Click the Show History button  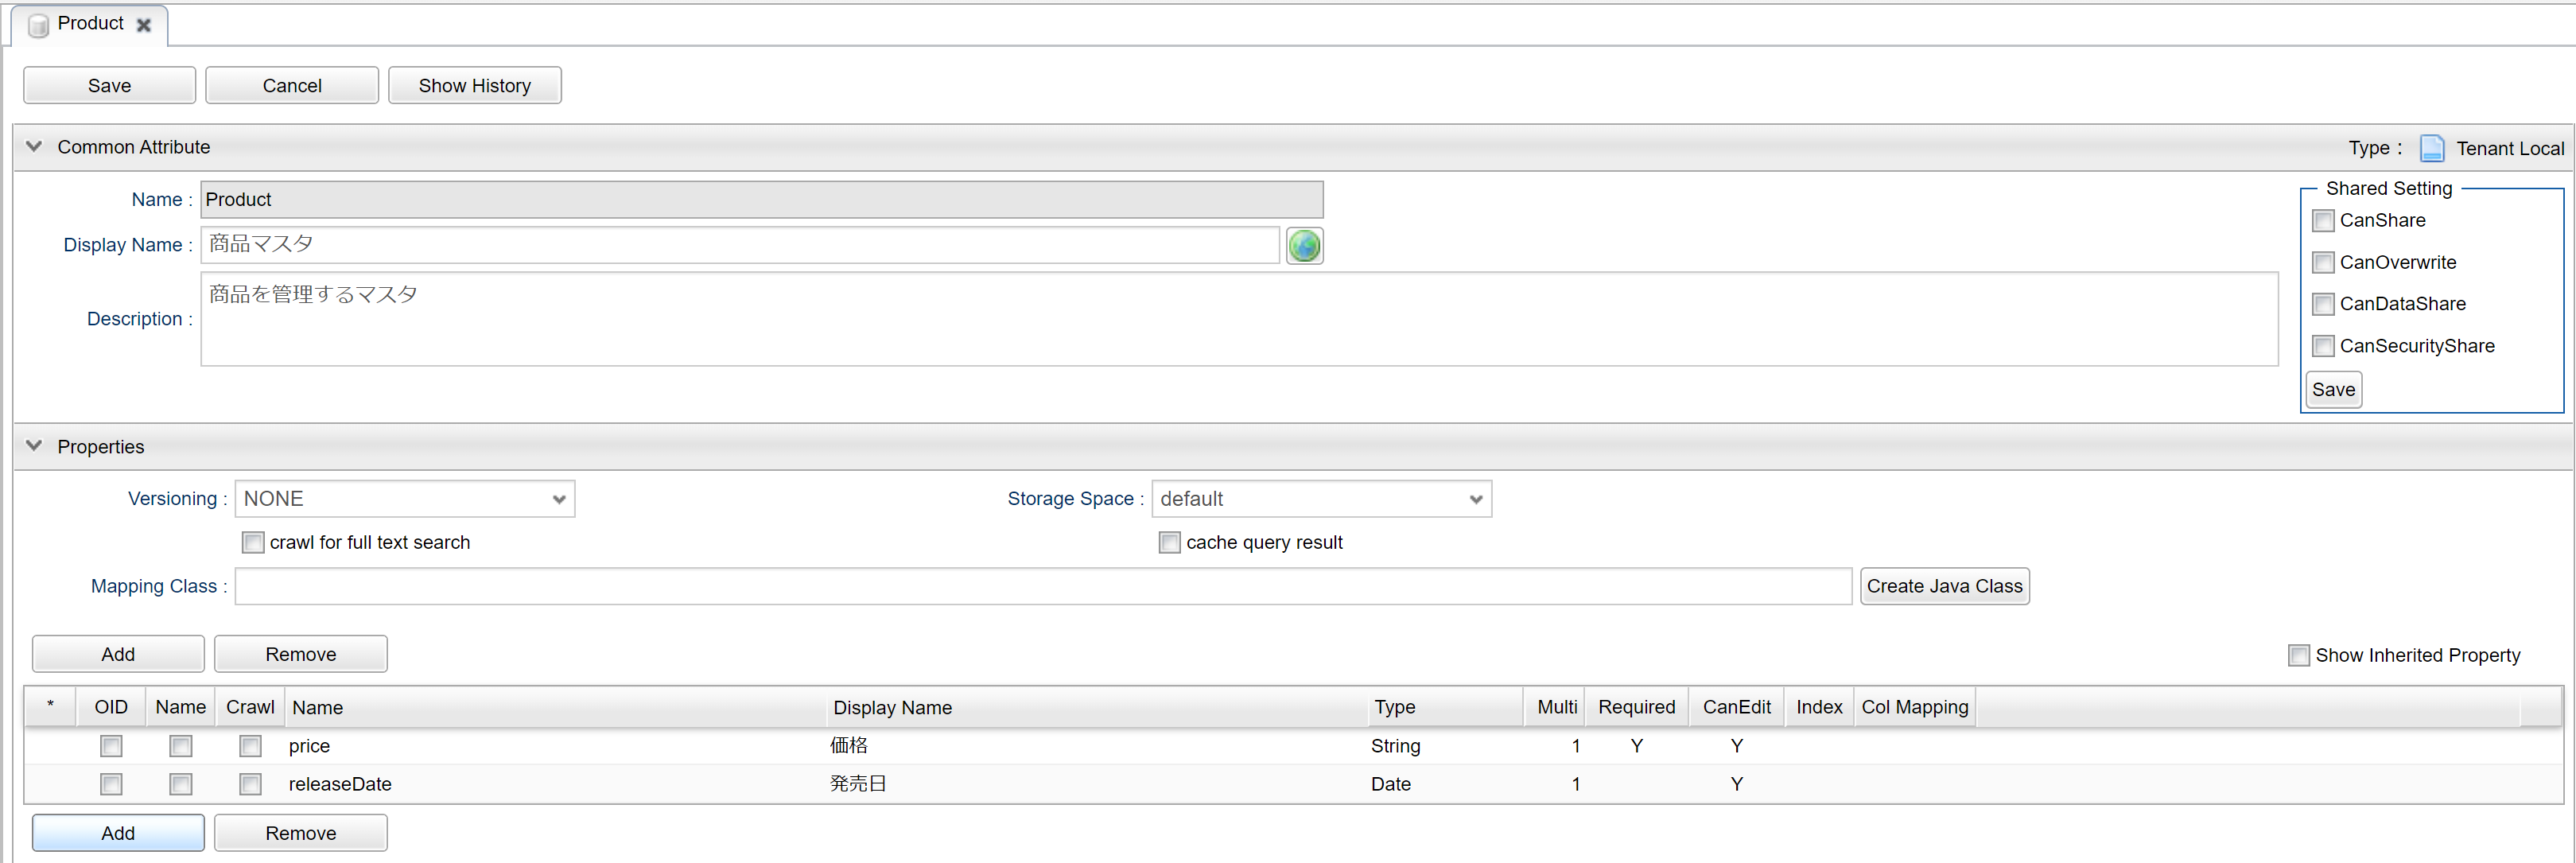[x=475, y=85]
